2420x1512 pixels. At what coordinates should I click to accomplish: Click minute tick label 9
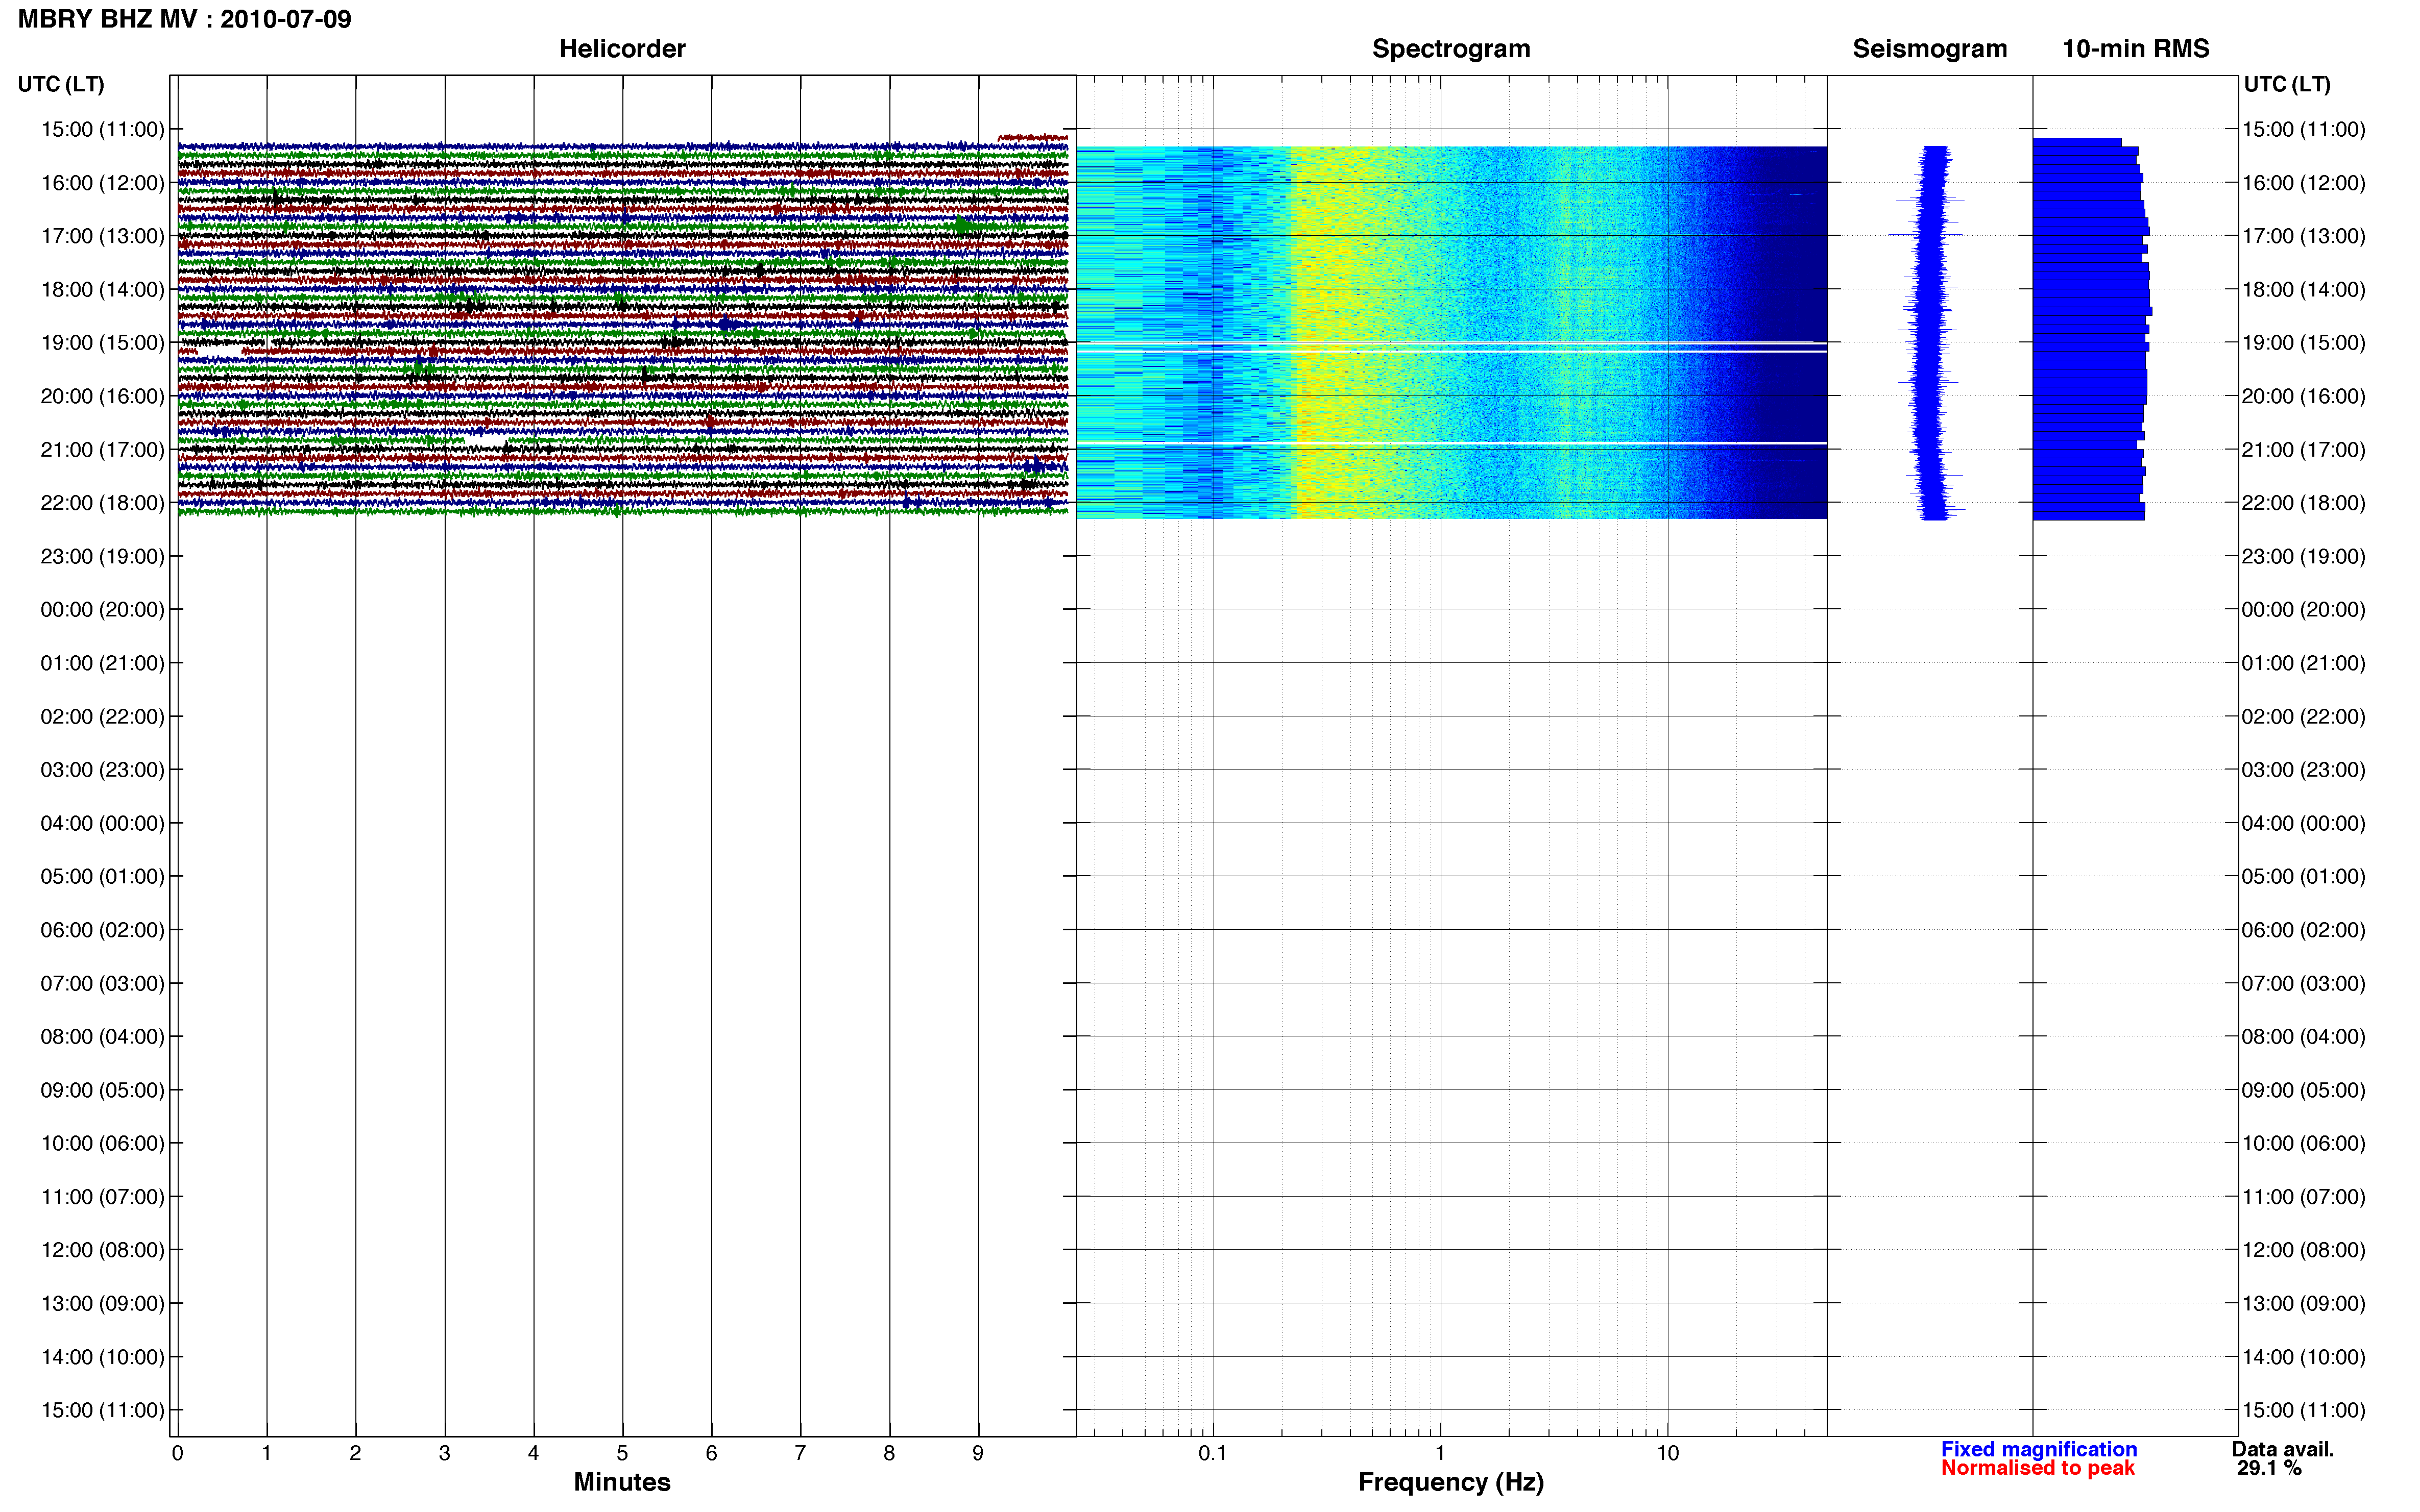[x=978, y=1454]
